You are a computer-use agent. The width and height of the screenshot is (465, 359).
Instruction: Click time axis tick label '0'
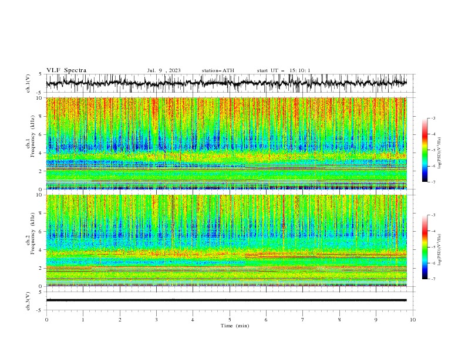46,320
